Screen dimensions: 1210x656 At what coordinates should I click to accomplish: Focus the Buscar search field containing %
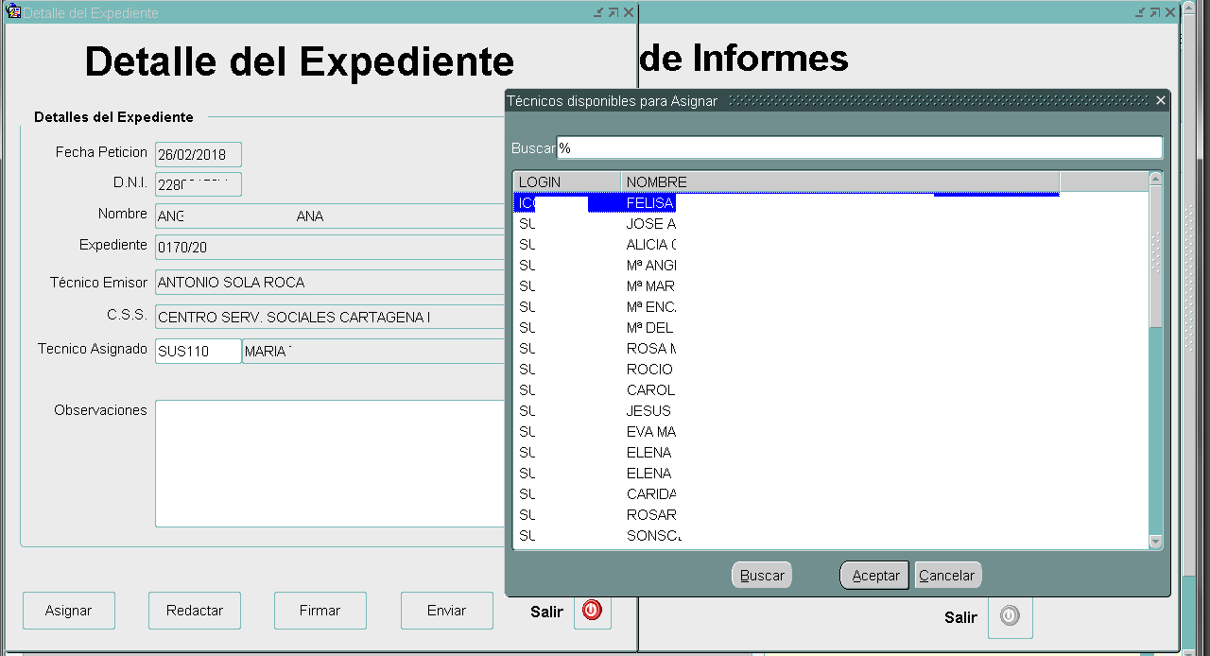[x=858, y=148]
